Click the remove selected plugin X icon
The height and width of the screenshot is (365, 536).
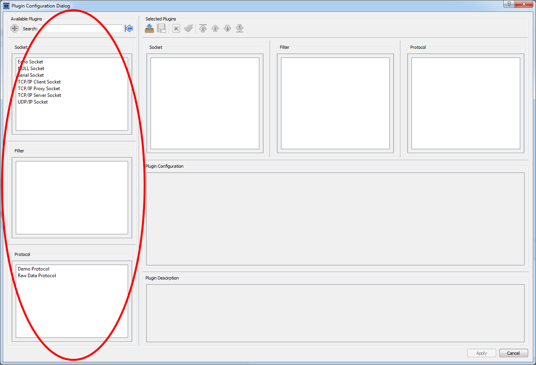tap(176, 28)
